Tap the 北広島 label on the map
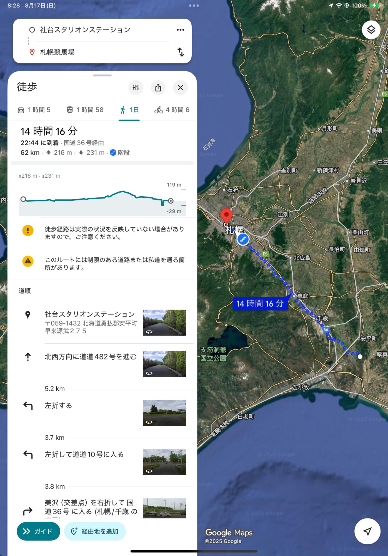This screenshot has height=556, width=388. (x=302, y=258)
